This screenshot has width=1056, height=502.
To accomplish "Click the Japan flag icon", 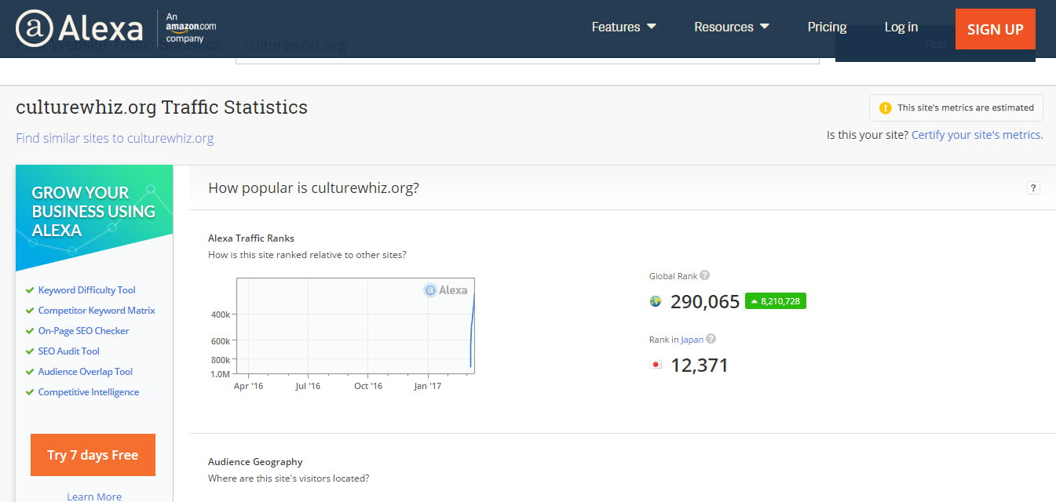I will point(656,365).
